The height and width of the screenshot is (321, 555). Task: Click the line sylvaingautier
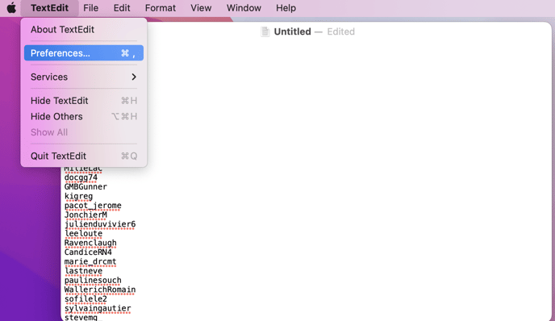pyautogui.click(x=98, y=308)
